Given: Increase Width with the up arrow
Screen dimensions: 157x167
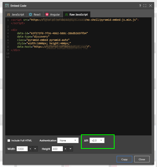Looking at the screenshot, I should [30, 149].
